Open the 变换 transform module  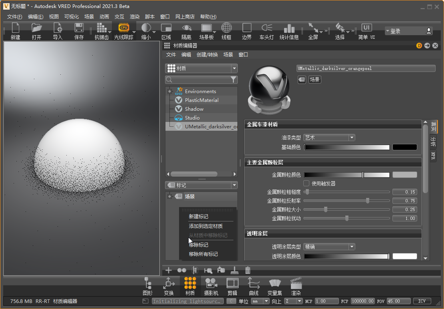(x=169, y=286)
